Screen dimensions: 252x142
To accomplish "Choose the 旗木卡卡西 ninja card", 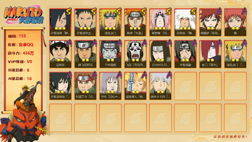I will click(x=160, y=86).
